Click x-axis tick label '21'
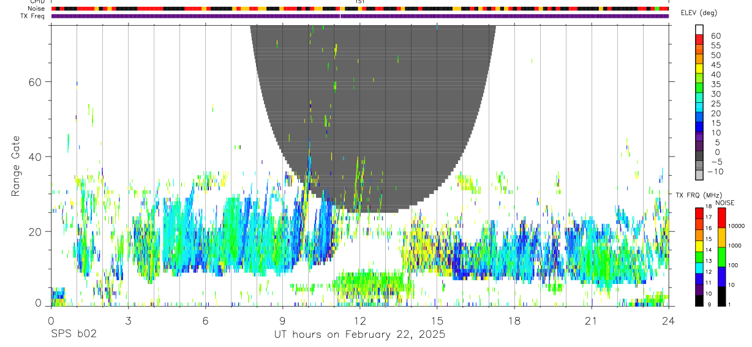Screen dimensions: 752x347 (591, 321)
